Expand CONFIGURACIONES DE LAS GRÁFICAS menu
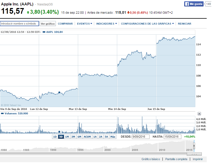The image size is (216, 164). 147,24
